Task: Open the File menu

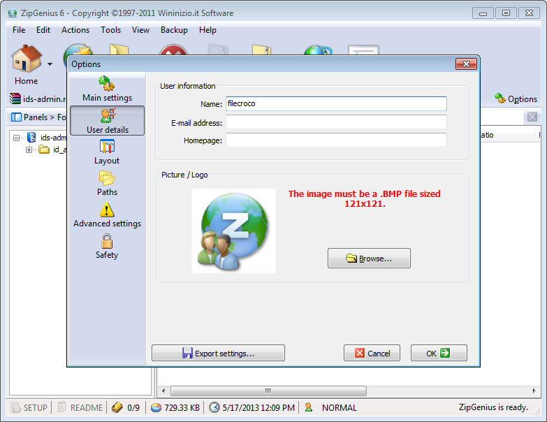Action: click(x=19, y=30)
